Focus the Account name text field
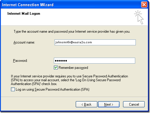 pyautogui.click(x=95, y=42)
